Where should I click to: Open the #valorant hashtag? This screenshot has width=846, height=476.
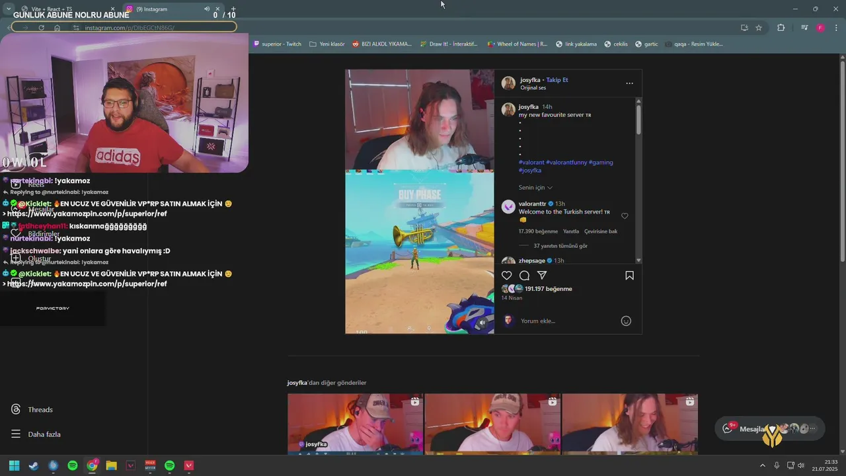531,162
